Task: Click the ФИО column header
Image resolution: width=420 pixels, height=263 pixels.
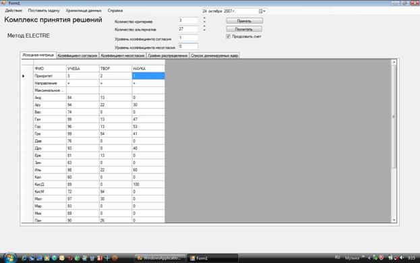Action: coord(50,69)
